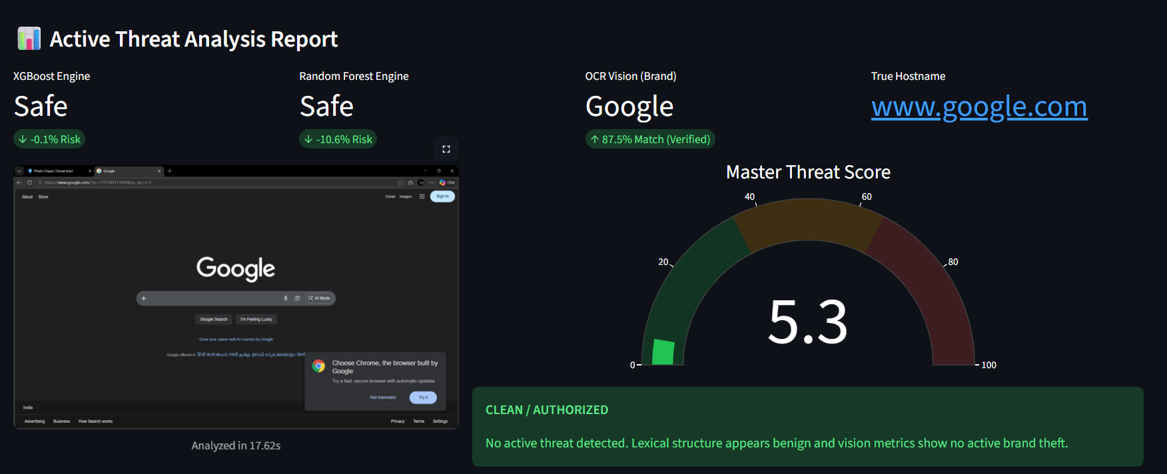Click the "True Hostname" label
Image resolution: width=1167 pixels, height=474 pixels.
(908, 76)
